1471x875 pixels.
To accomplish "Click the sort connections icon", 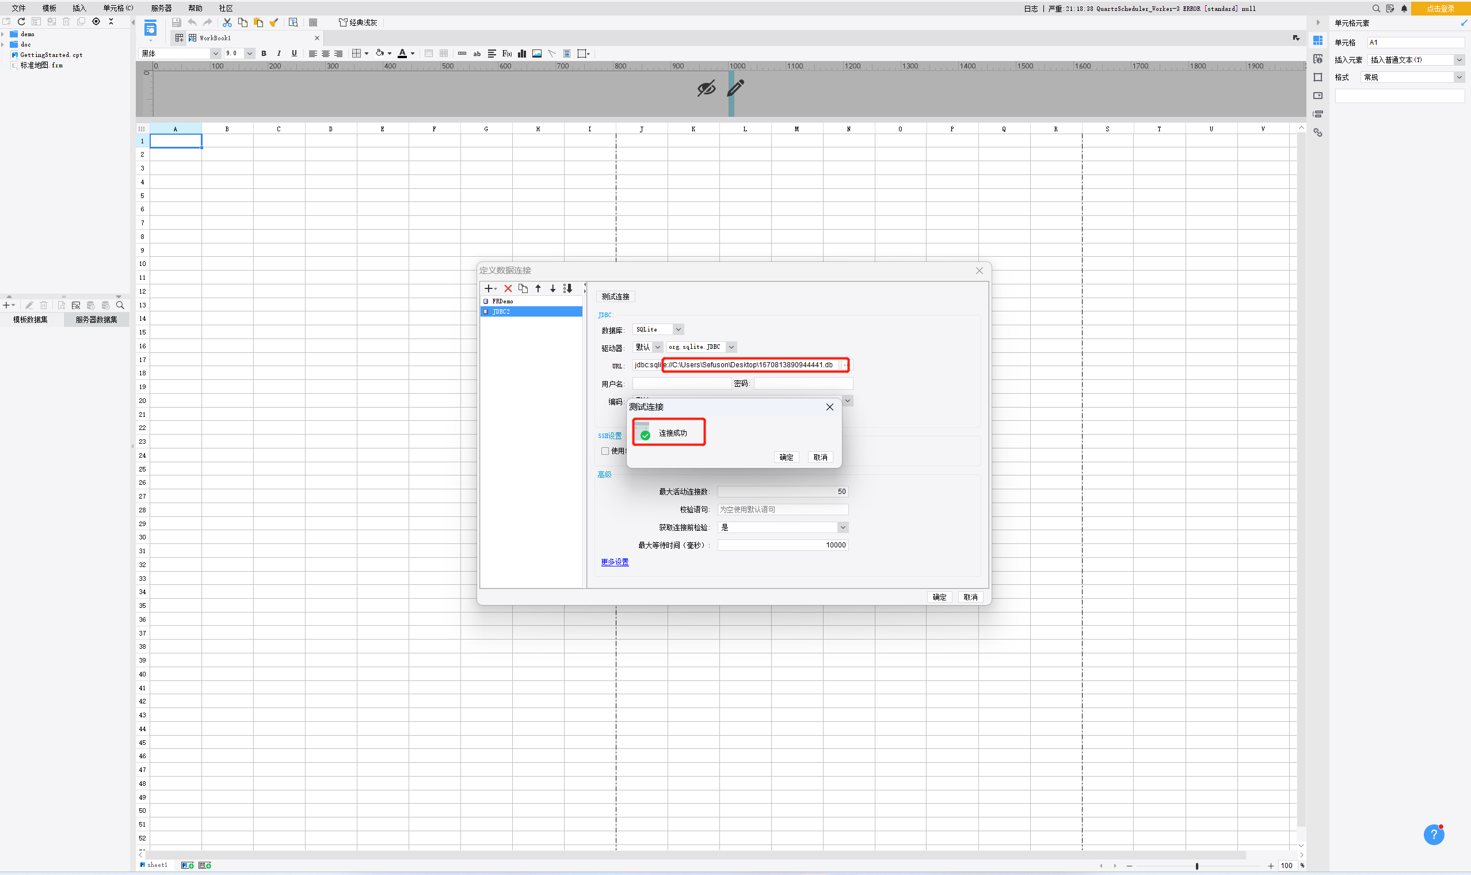I will coord(567,288).
